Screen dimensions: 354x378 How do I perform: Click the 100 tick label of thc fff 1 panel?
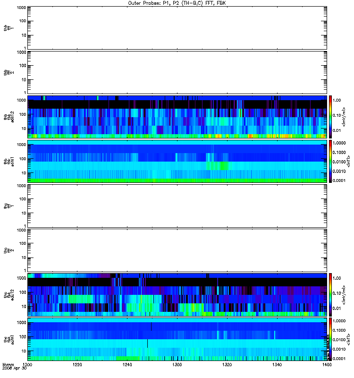tap(23, 199)
